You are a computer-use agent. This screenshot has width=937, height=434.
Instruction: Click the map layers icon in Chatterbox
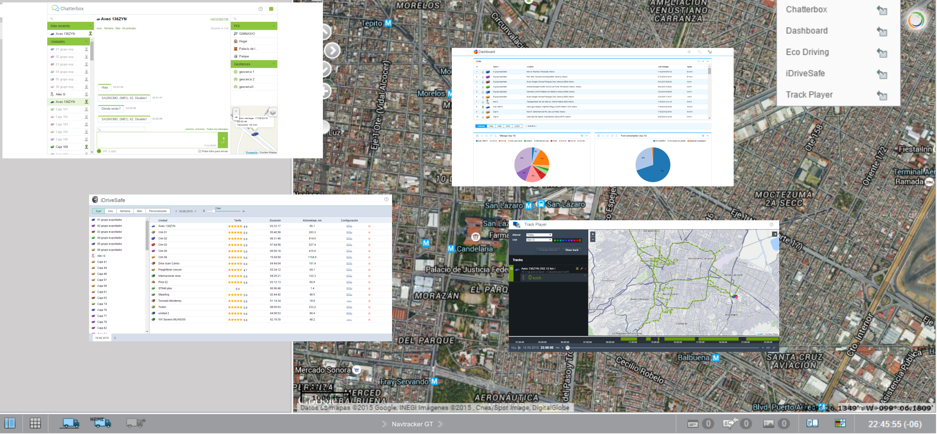(x=273, y=113)
